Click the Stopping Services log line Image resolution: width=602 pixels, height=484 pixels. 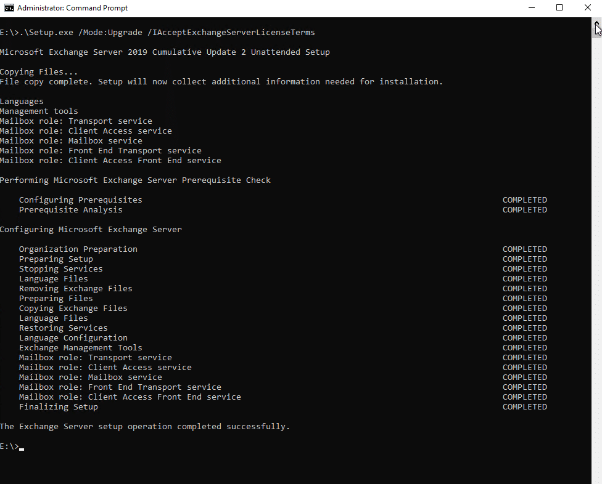tap(60, 268)
